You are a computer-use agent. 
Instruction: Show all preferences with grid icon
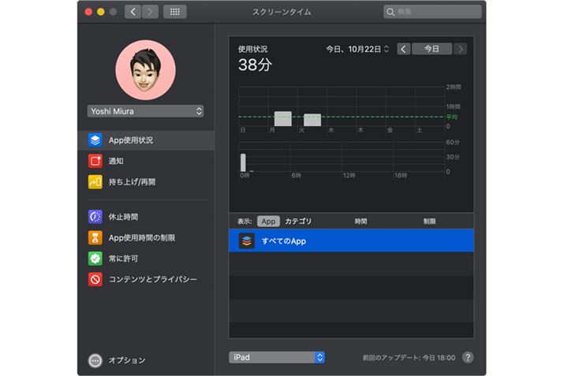(175, 12)
